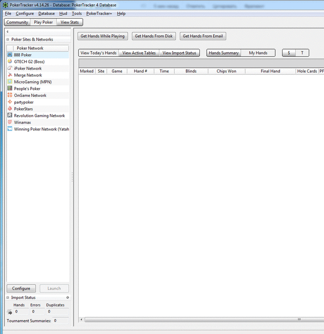The width and height of the screenshot is (324, 334).
Task: Switch to the Play Poker tab
Action: [x=43, y=22]
